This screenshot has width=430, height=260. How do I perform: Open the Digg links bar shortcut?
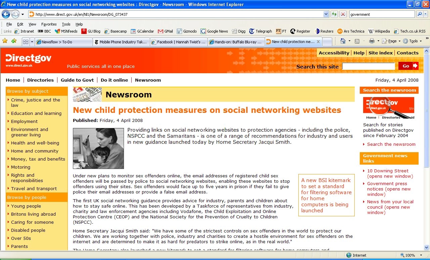coord(239,31)
